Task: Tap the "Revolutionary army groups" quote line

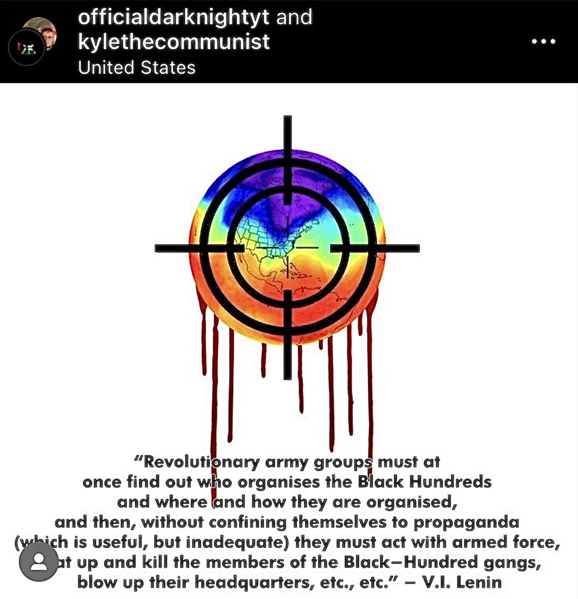Action: (287, 462)
